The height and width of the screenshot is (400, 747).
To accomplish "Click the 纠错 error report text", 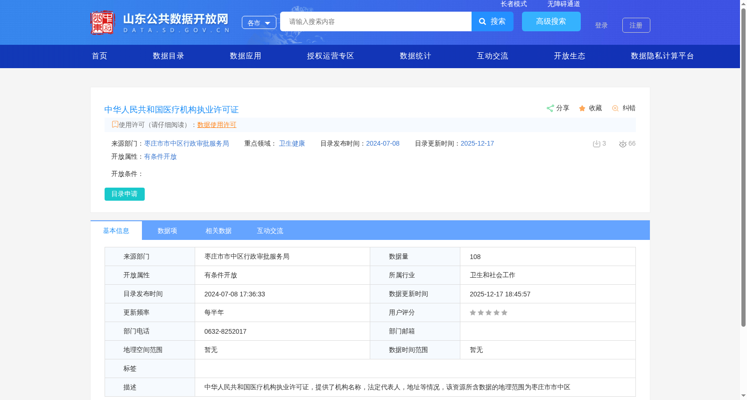I will click(629, 108).
